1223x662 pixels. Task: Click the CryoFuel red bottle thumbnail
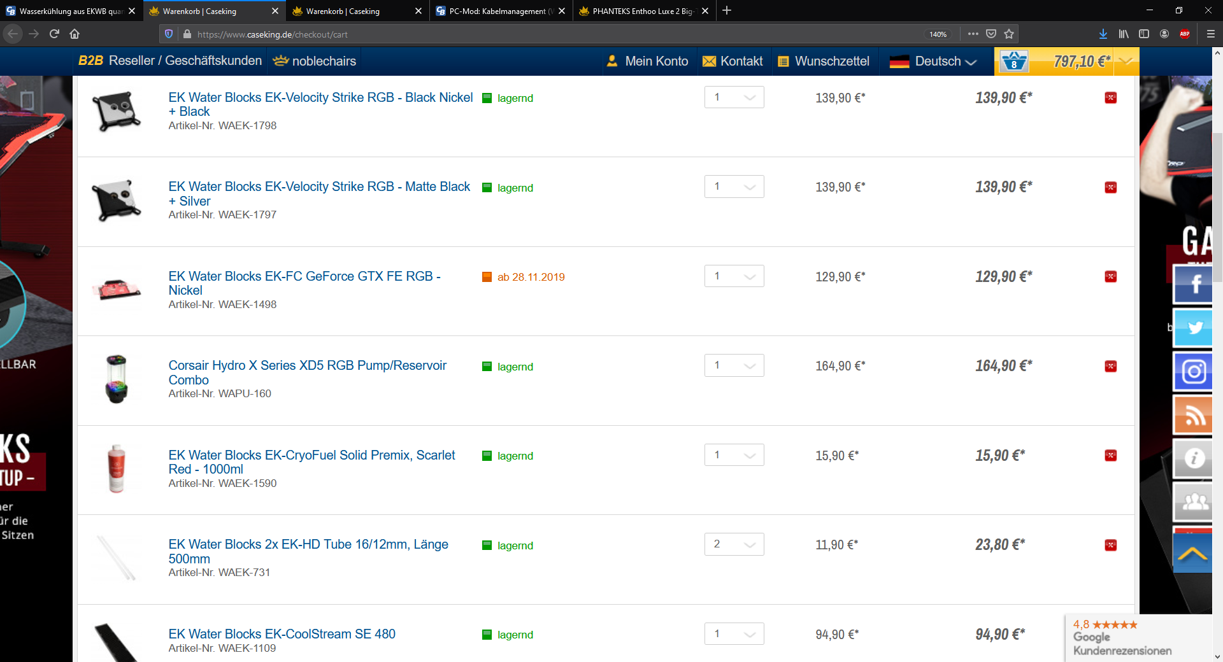(116, 468)
